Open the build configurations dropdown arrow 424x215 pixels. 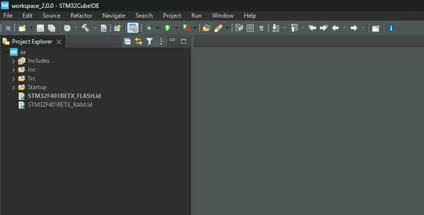coord(76,28)
